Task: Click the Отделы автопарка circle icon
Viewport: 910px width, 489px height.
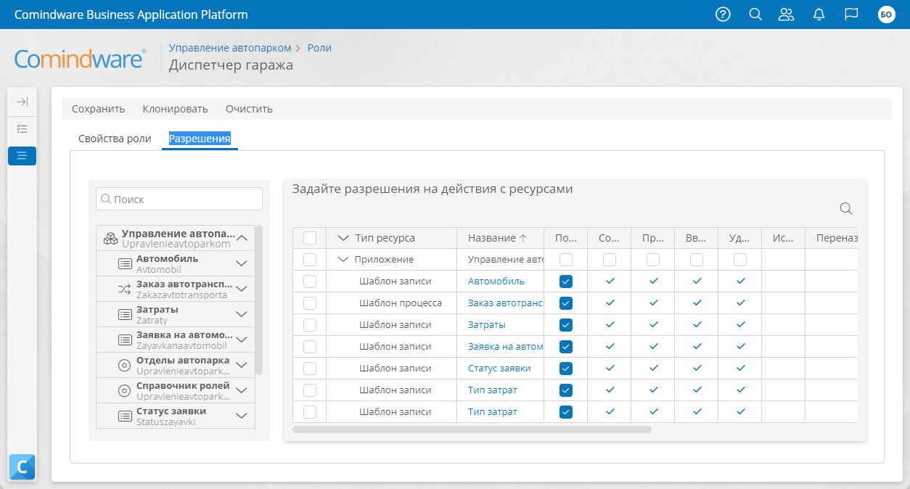Action: pyautogui.click(x=125, y=366)
